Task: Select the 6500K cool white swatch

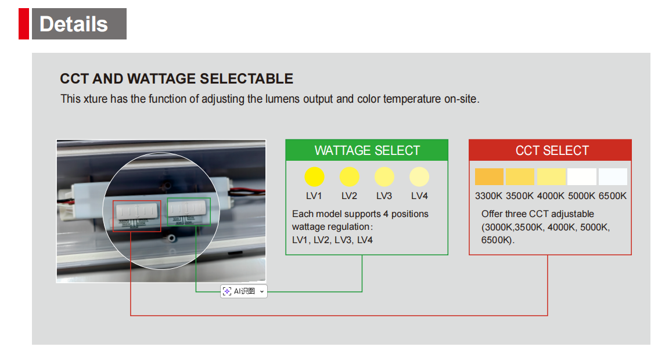Action: tap(613, 176)
